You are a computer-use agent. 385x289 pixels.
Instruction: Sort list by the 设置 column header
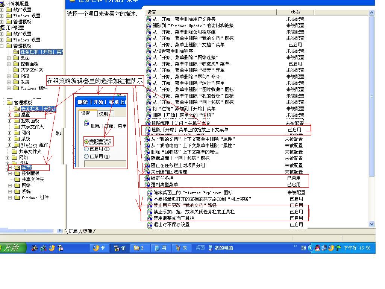211,12
